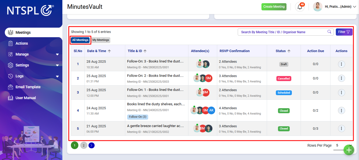Click the Settings gear icon in sidebar

11,65
